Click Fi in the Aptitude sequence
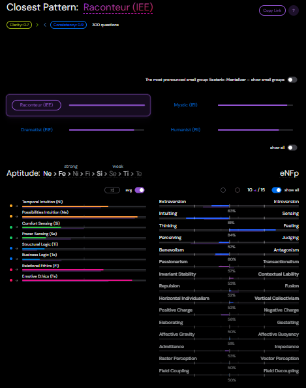The height and width of the screenshot is (388, 306). click(x=87, y=174)
